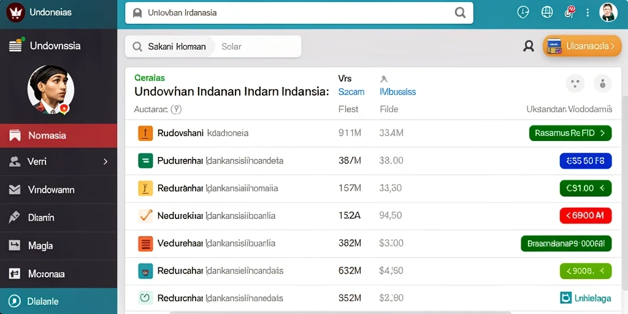The height and width of the screenshot is (314, 628).
Task: Click the red 6900 M button
Action: point(586,215)
